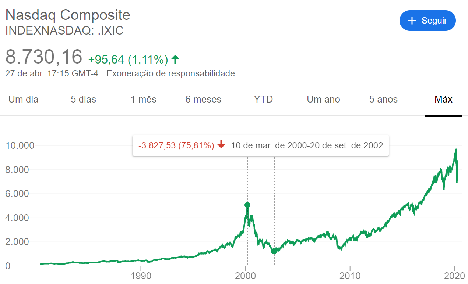Open the Exoneração de responsabilidade link

pyautogui.click(x=170, y=73)
